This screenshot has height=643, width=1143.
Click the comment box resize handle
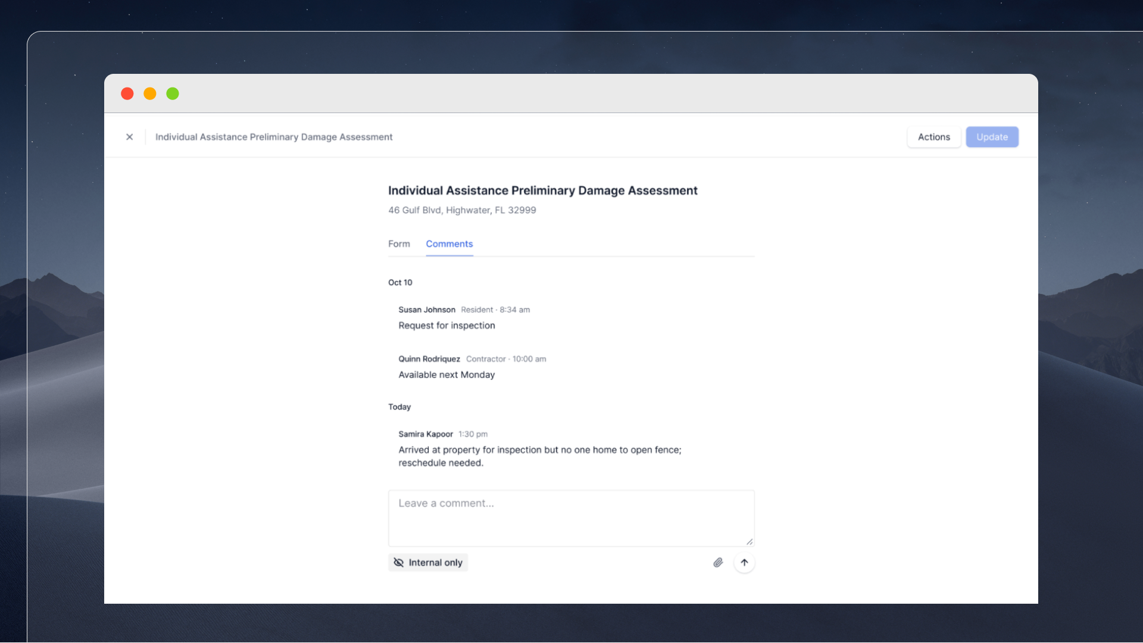(749, 542)
